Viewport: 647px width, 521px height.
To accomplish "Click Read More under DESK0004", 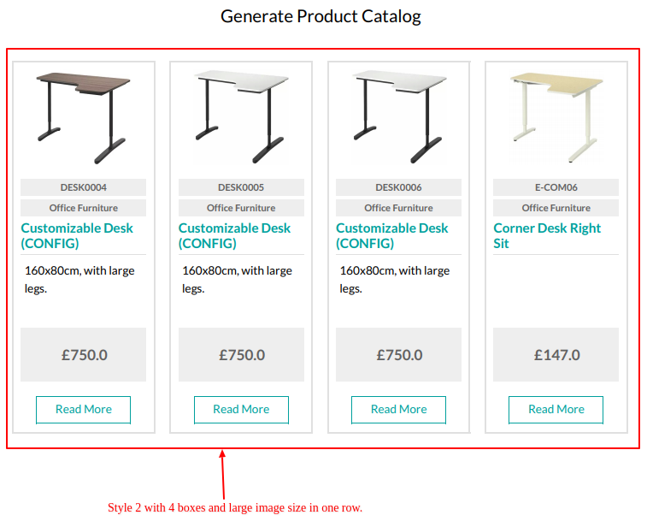I will (x=84, y=410).
